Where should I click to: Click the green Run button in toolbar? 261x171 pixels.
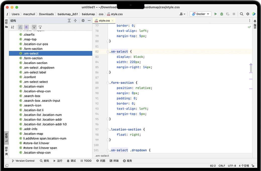pos(216,14)
